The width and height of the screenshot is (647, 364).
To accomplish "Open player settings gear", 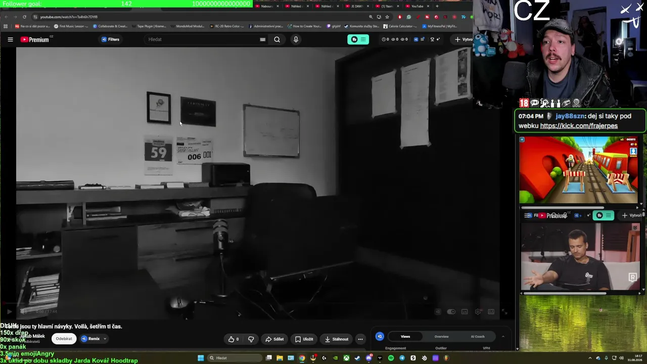I will pos(478,312).
